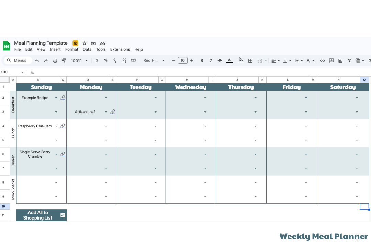Open Sheets home via green logo
The width and height of the screenshot is (371, 247).
[7, 46]
